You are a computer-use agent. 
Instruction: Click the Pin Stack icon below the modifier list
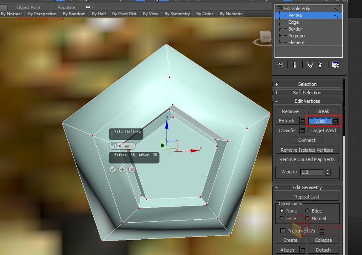tap(280, 65)
